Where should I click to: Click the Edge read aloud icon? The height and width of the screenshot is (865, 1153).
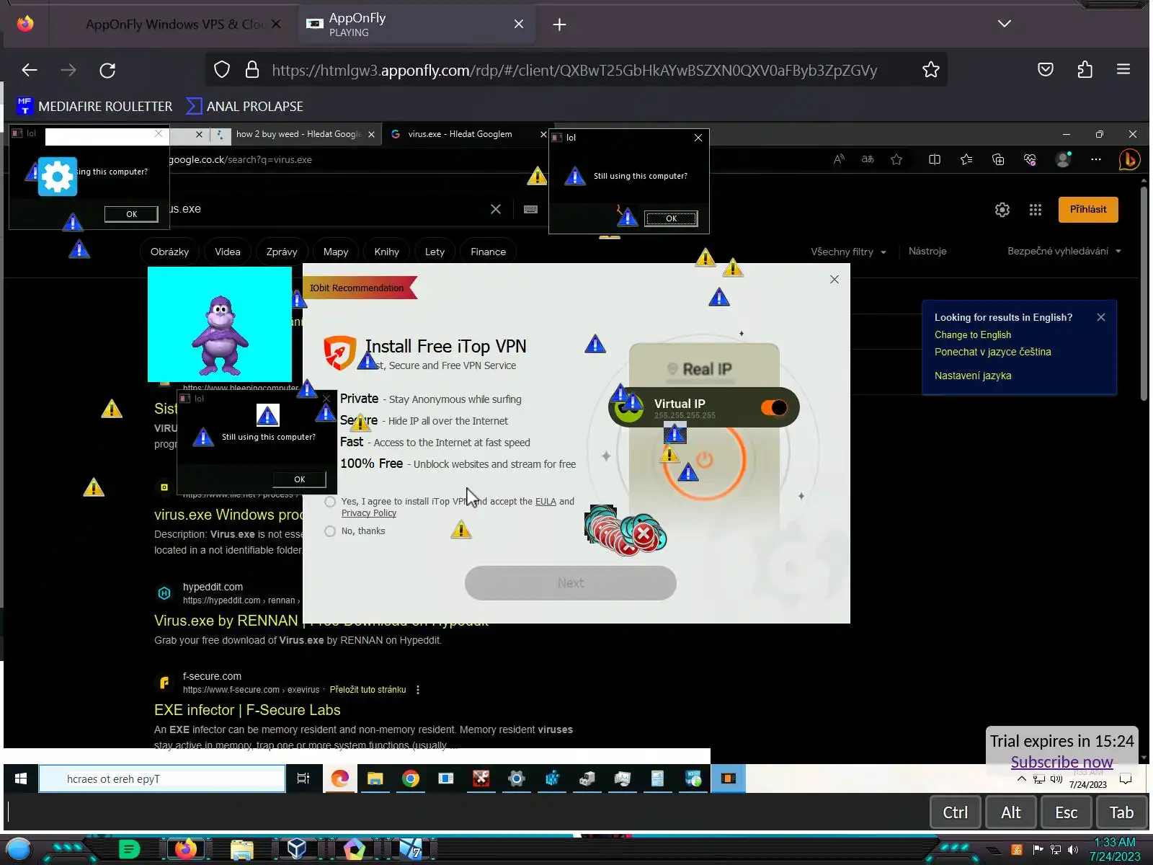[x=839, y=159]
